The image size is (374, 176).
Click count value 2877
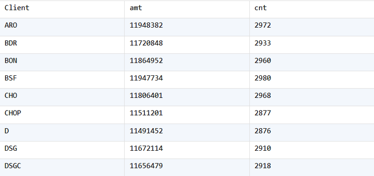(263, 113)
